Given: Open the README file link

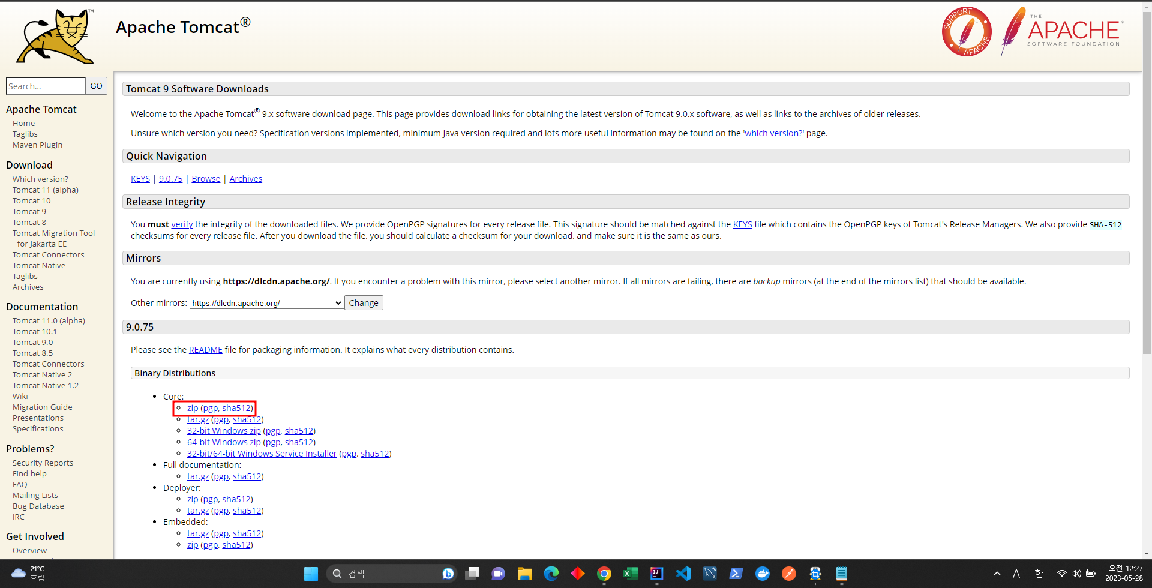Looking at the screenshot, I should 205,350.
